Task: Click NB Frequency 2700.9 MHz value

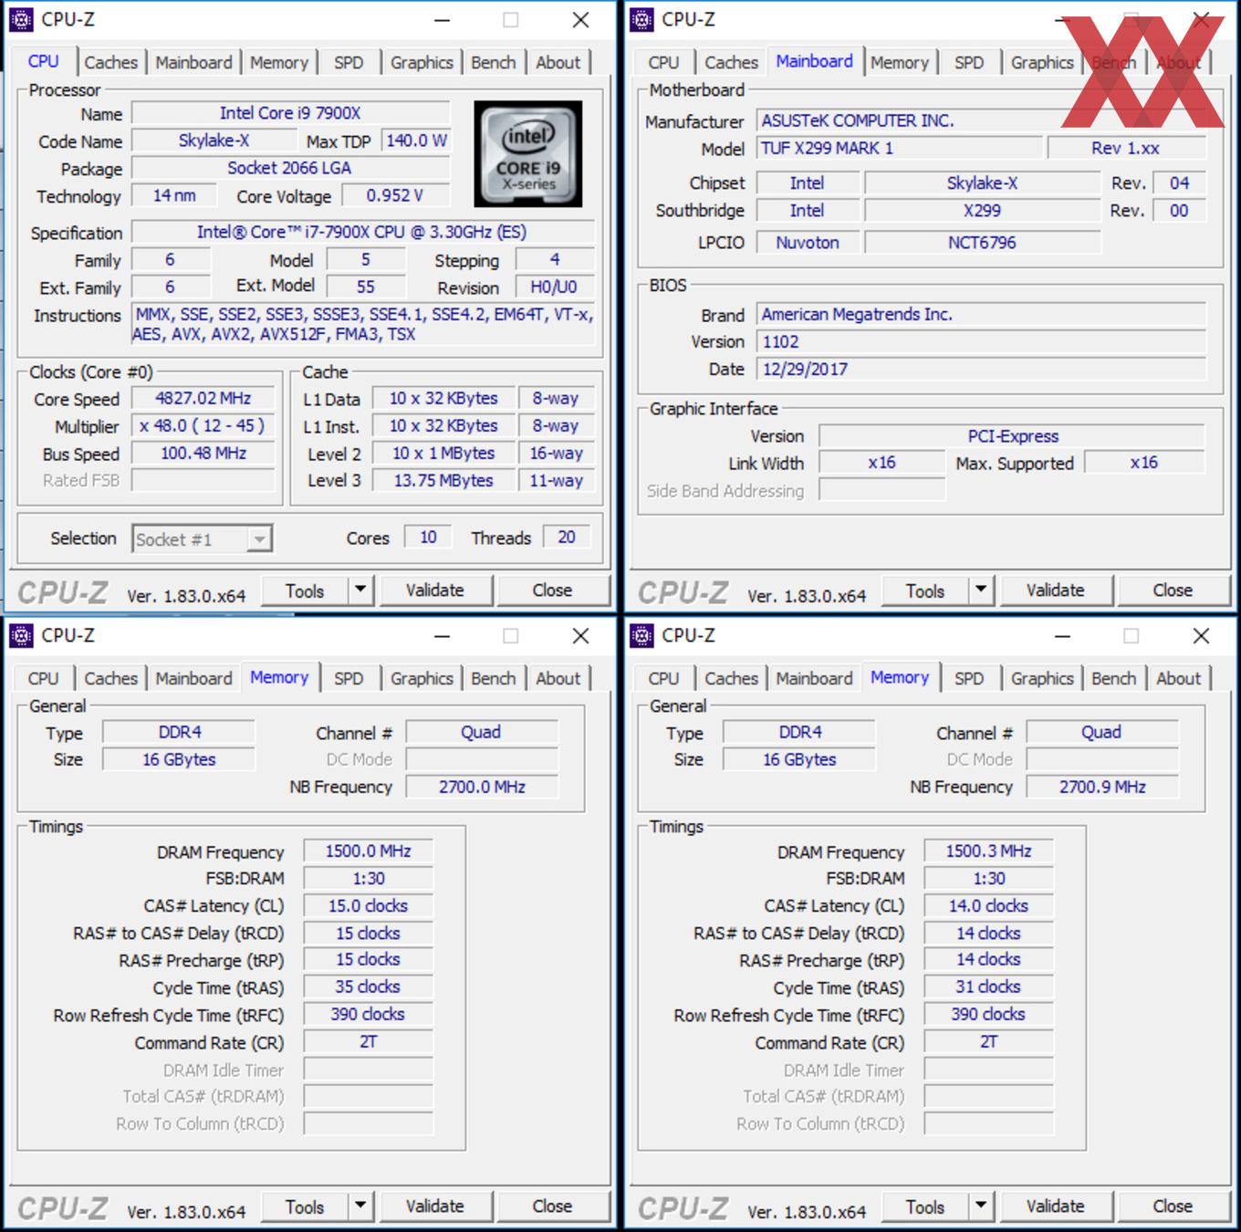Action: point(1102,787)
